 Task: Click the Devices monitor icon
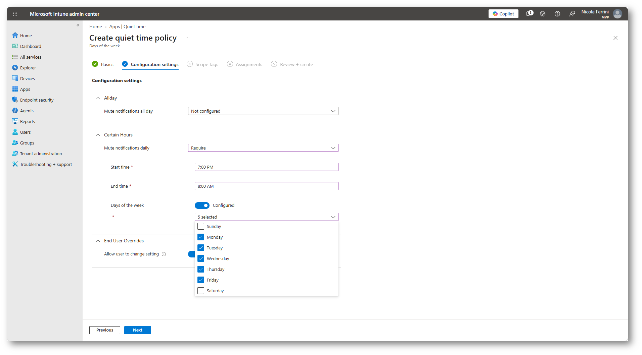pyautogui.click(x=15, y=78)
